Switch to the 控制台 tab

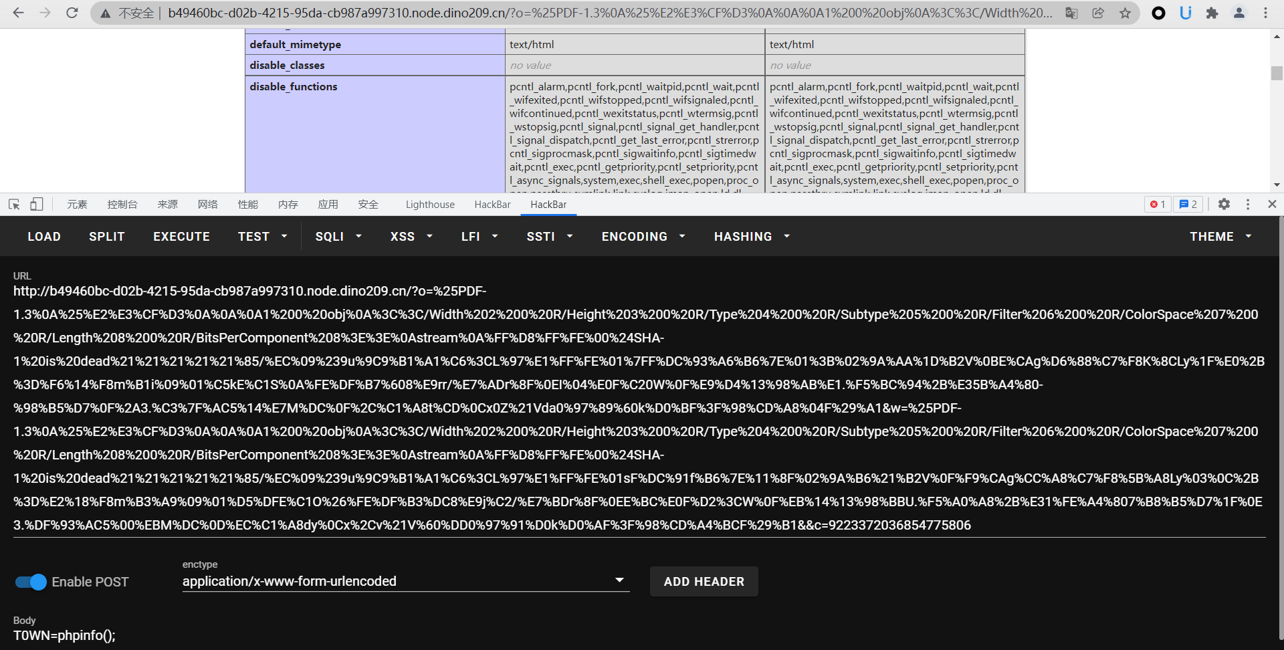click(122, 205)
